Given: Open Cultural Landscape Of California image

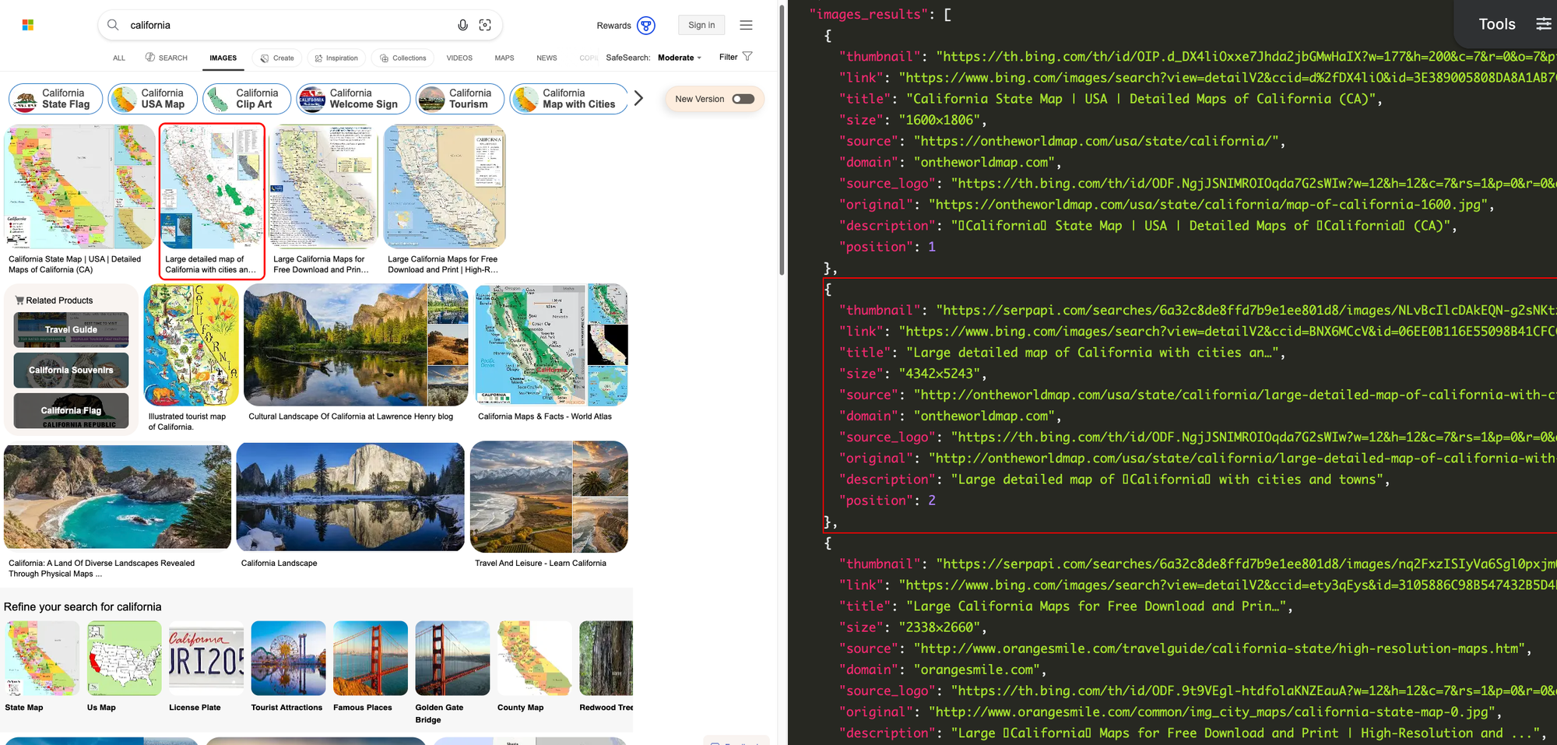Looking at the screenshot, I should click(356, 345).
